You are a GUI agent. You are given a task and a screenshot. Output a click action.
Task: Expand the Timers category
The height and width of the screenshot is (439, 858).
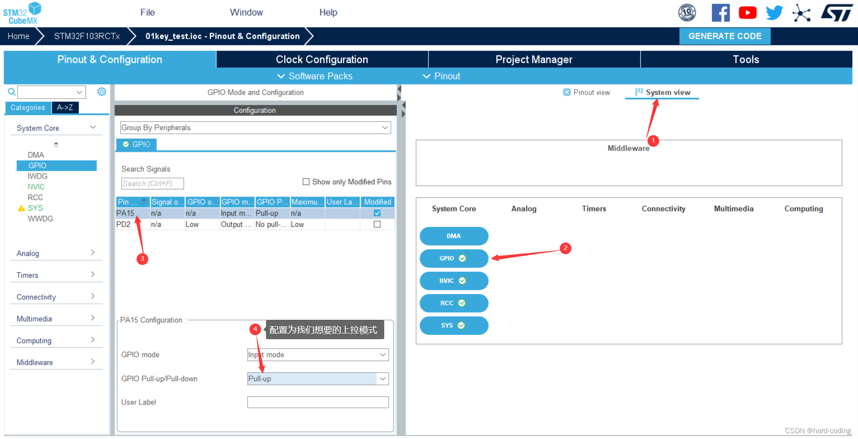tap(93, 274)
